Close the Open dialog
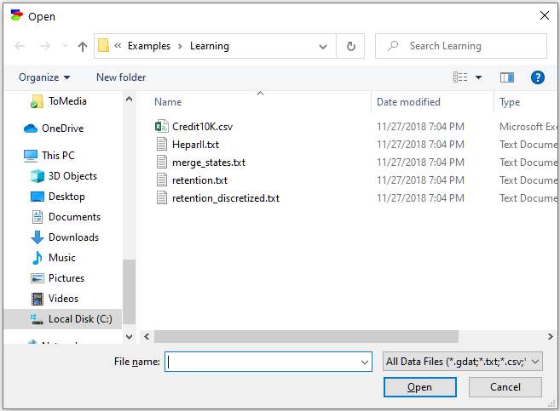Screen dimensions: 560x411 click(x=545, y=15)
